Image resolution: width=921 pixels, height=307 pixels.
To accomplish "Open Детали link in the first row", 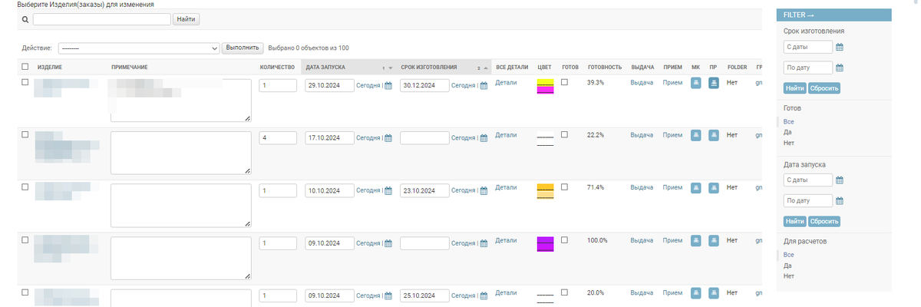I will (506, 82).
